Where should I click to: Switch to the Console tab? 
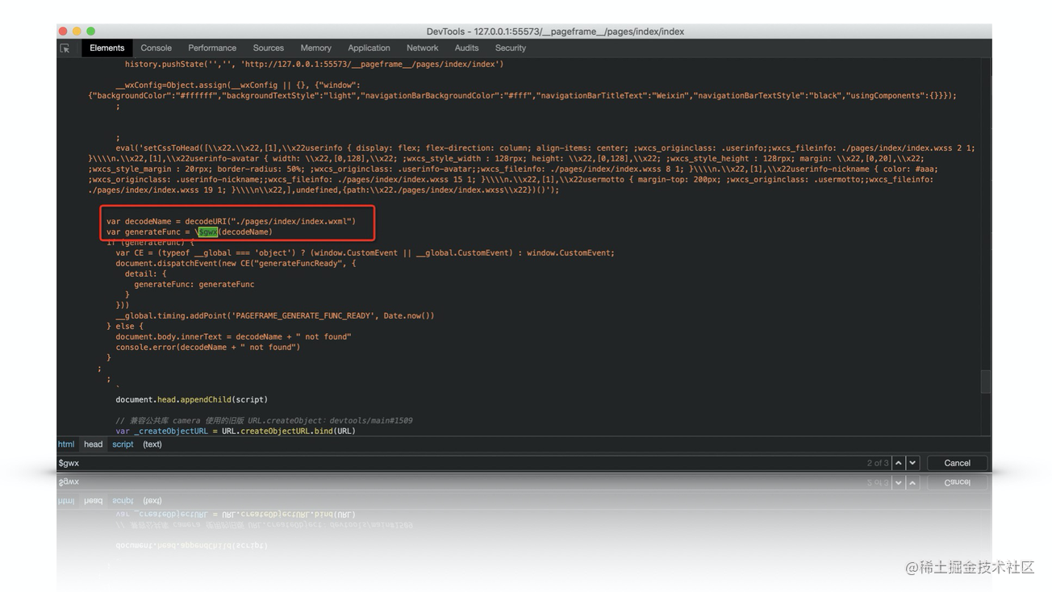click(x=156, y=48)
